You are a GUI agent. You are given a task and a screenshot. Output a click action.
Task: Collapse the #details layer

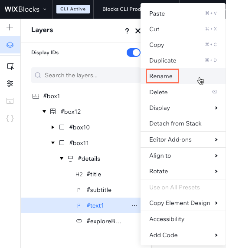[x=62, y=159]
